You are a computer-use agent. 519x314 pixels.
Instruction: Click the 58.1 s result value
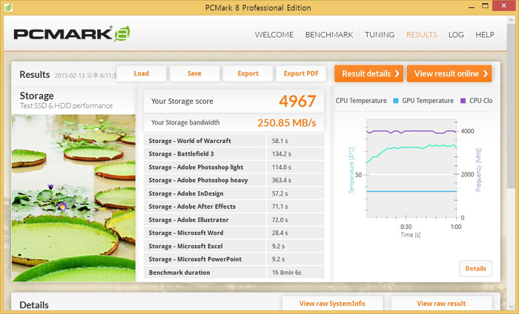click(280, 141)
